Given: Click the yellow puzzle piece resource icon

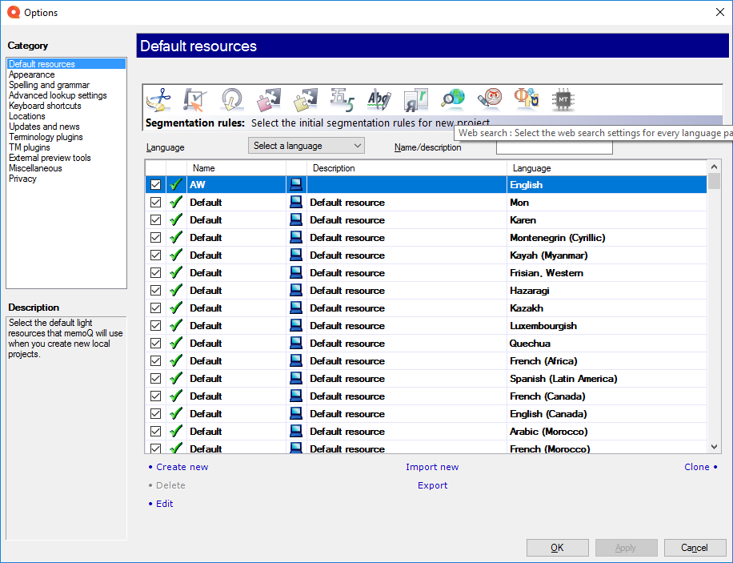Looking at the screenshot, I should click(305, 100).
